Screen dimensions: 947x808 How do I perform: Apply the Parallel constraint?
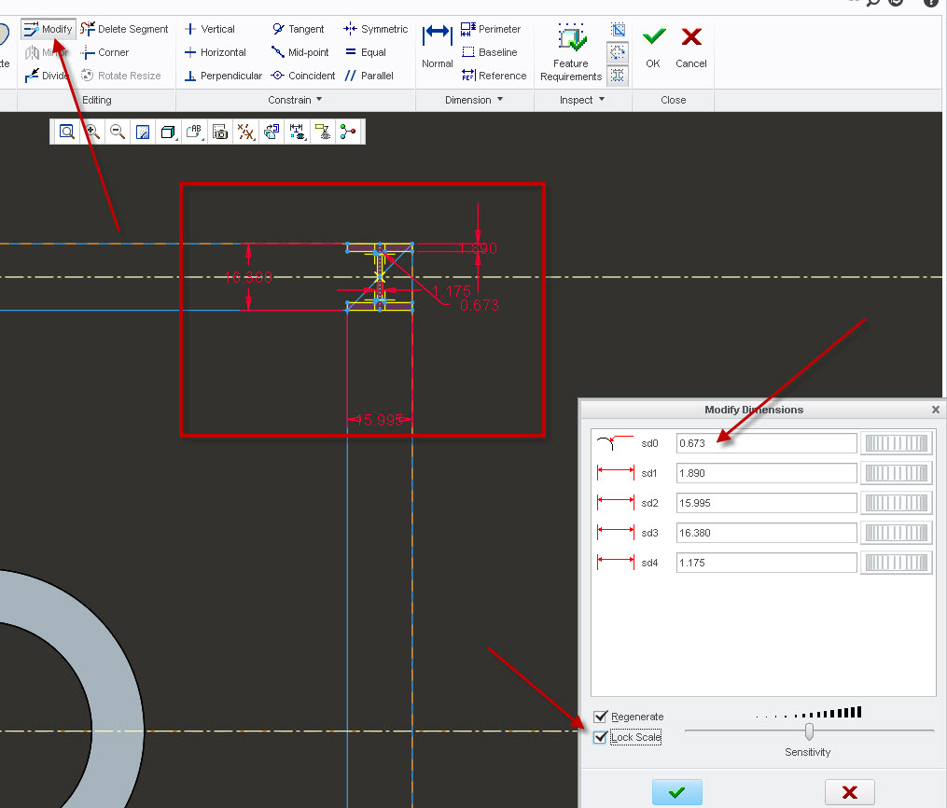[x=369, y=76]
